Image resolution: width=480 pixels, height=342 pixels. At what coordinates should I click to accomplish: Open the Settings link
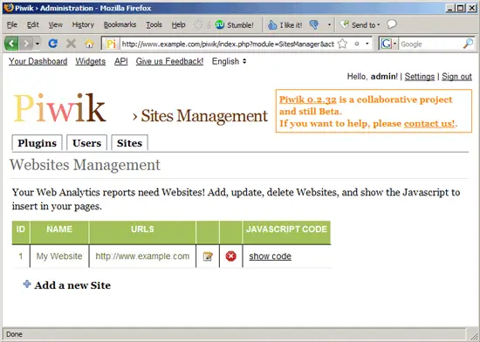[x=420, y=77]
